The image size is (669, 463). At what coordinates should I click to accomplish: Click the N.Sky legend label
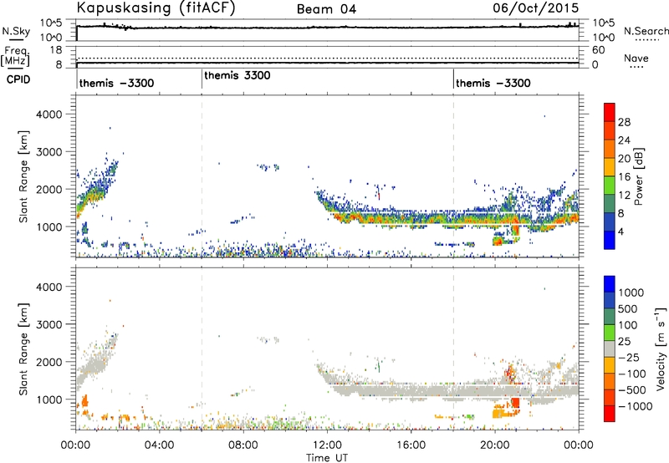16,31
